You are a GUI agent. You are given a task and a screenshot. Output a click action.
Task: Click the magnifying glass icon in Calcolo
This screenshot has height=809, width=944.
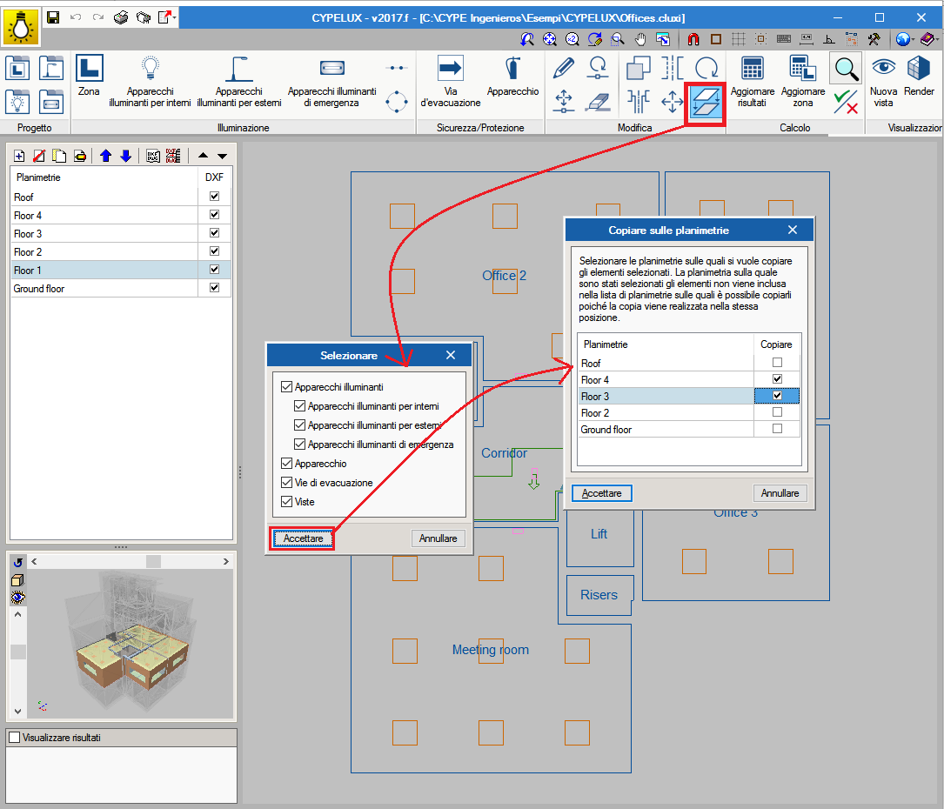(x=847, y=69)
